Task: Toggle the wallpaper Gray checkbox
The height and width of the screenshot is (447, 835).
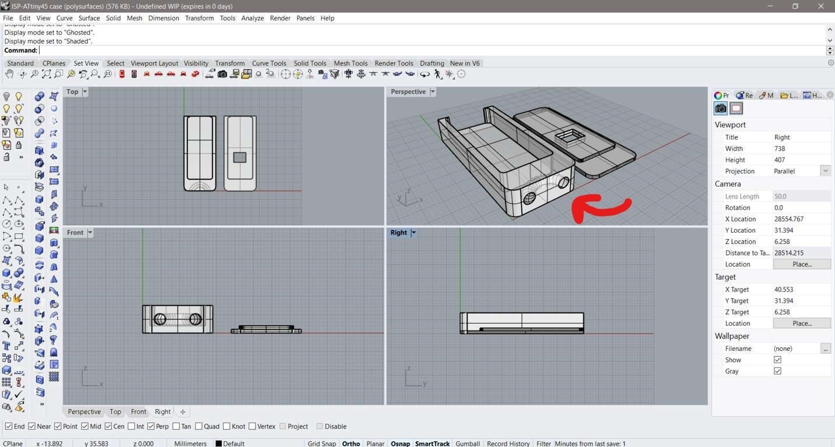Action: [777, 371]
